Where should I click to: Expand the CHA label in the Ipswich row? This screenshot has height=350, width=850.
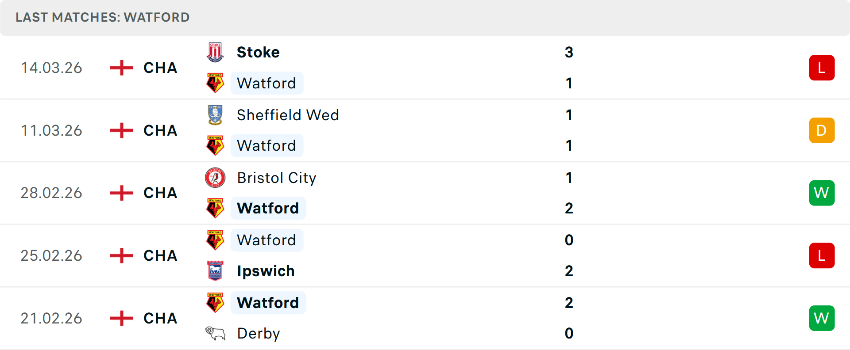coord(160,255)
